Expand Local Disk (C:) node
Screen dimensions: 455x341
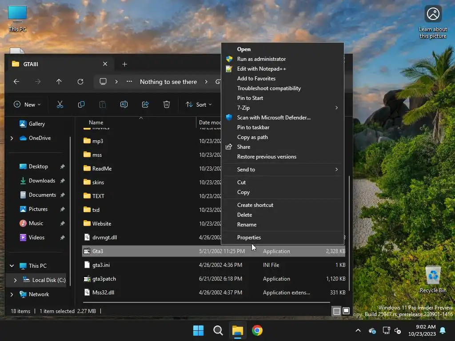point(15,280)
